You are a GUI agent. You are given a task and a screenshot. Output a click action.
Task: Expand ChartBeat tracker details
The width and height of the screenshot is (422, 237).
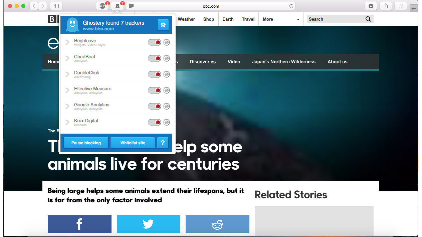click(67, 58)
